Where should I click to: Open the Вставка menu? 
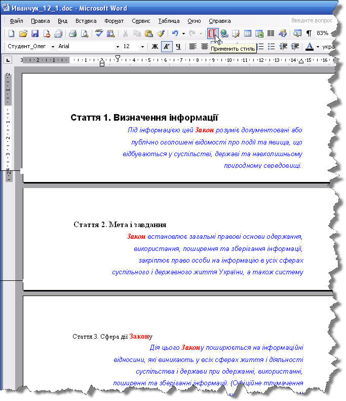(x=86, y=21)
